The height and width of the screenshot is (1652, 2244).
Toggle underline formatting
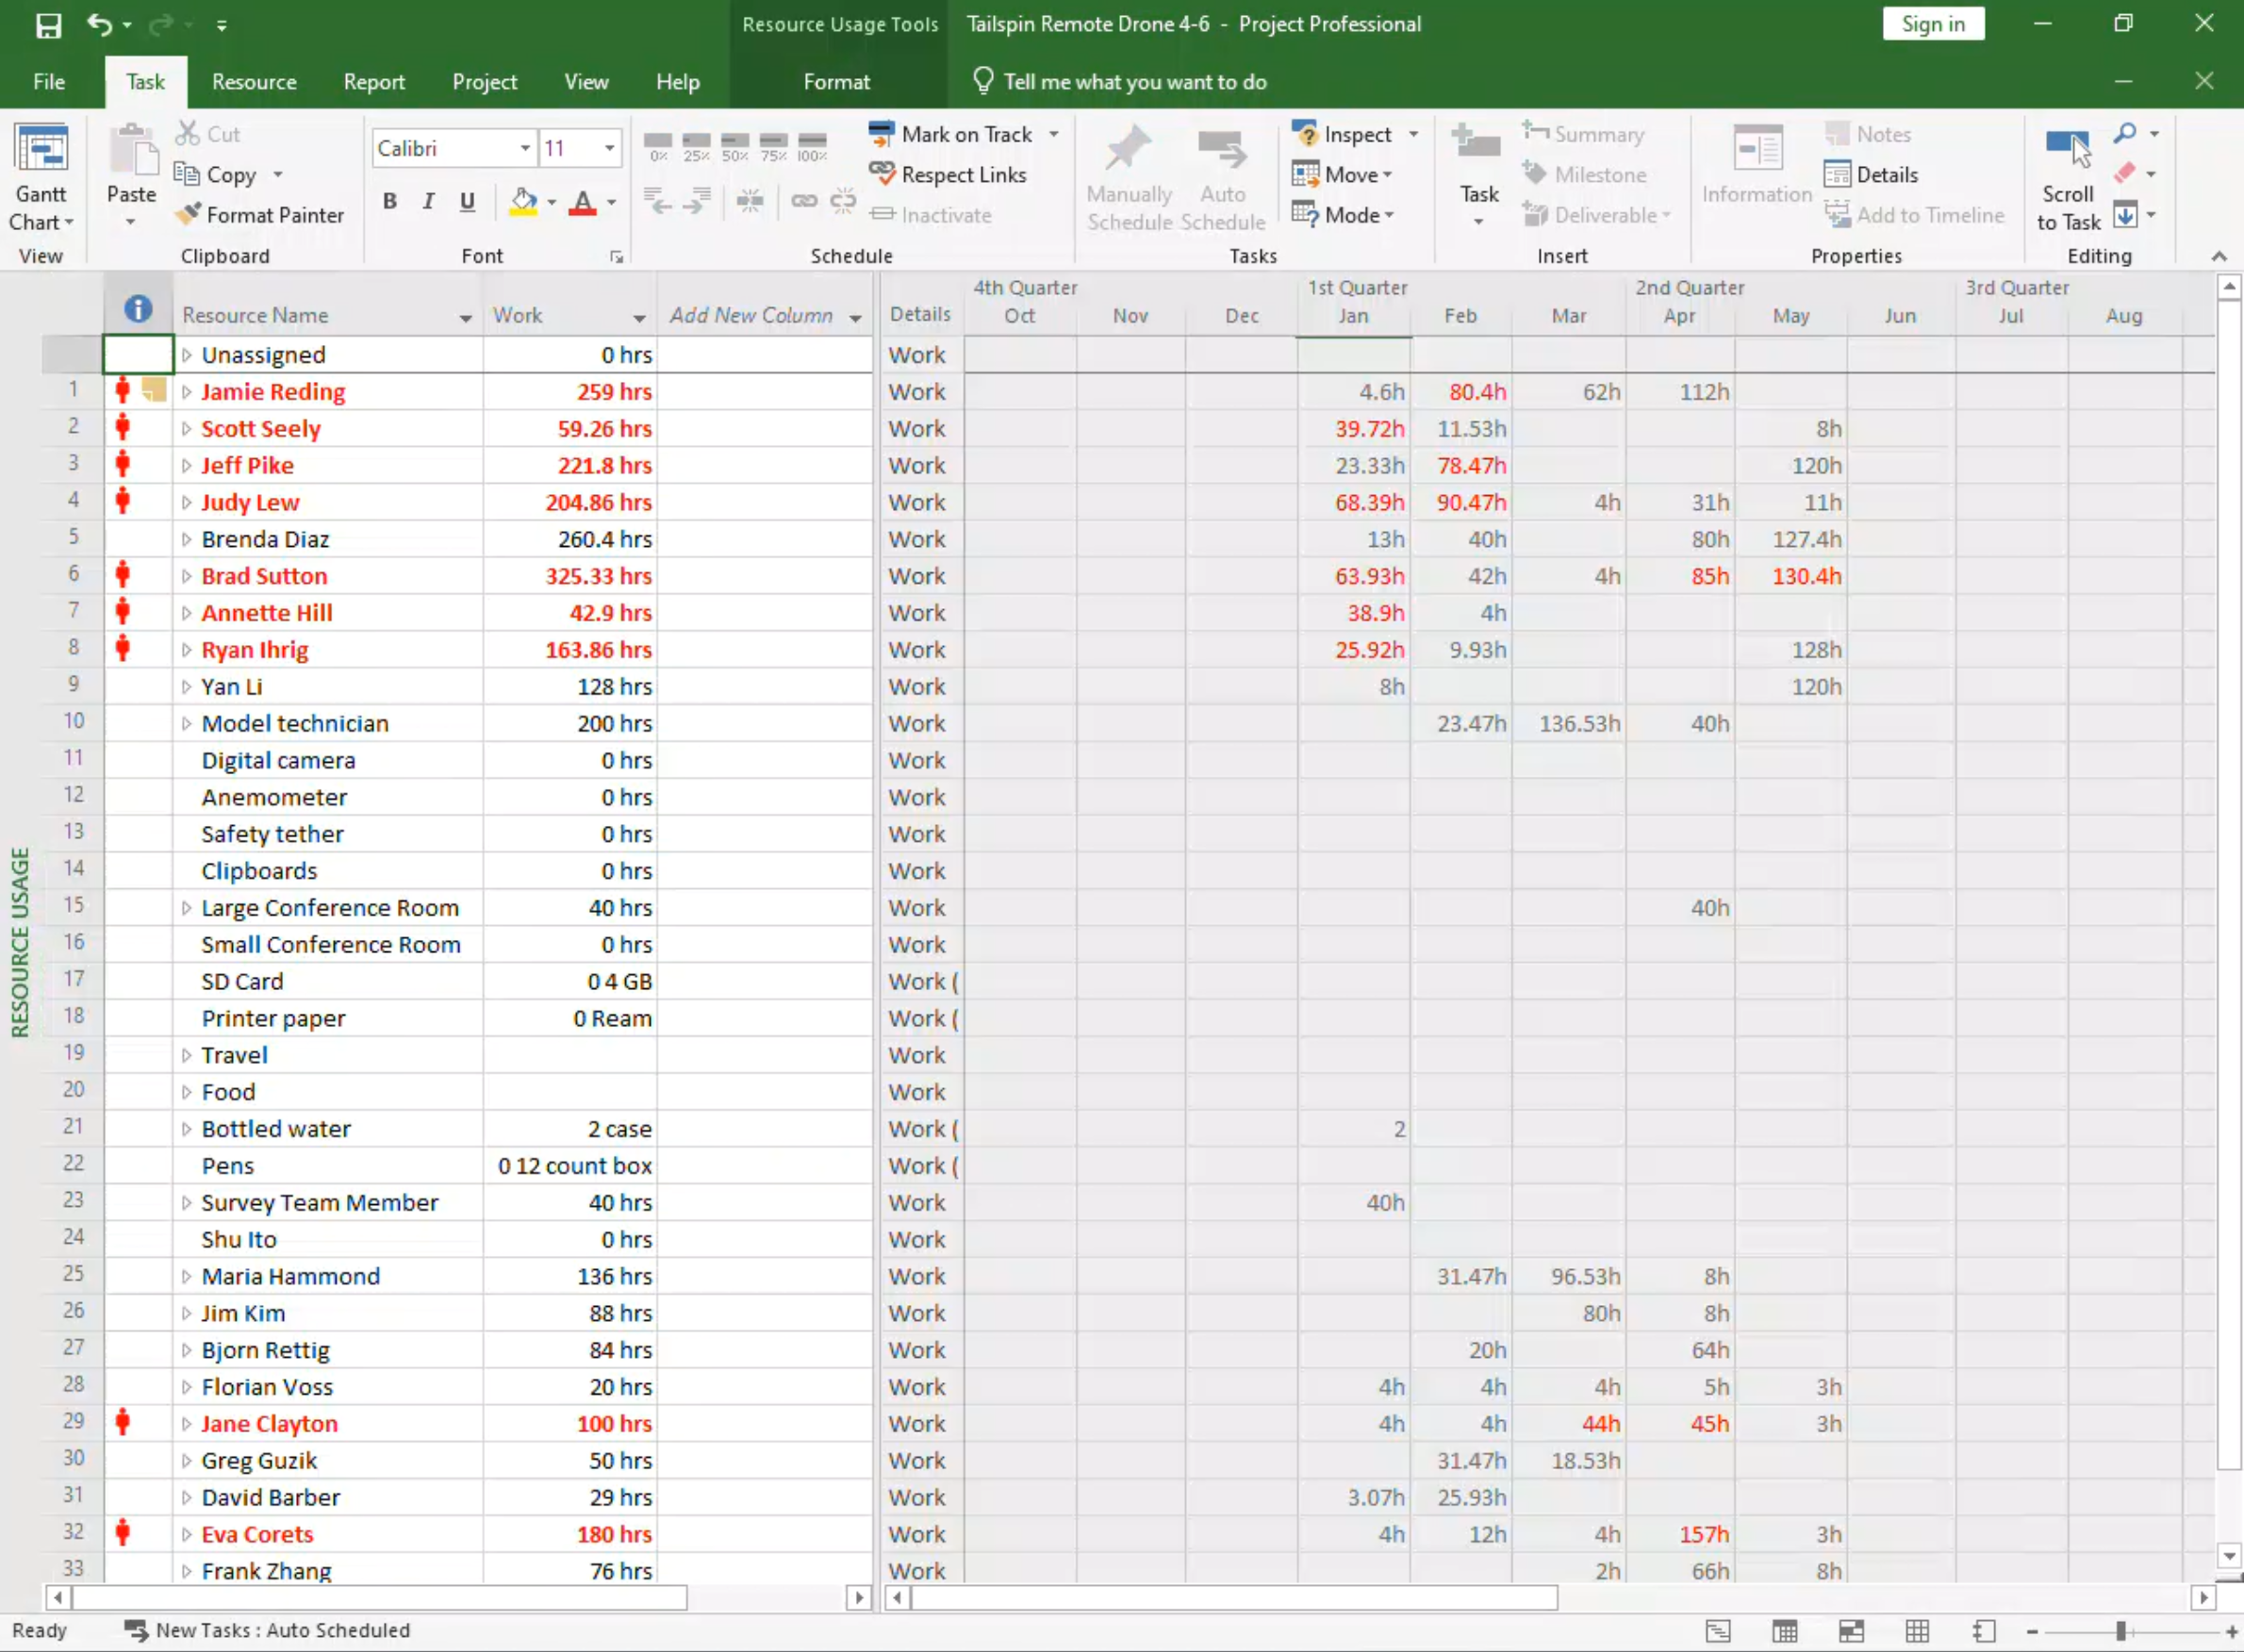click(x=467, y=202)
